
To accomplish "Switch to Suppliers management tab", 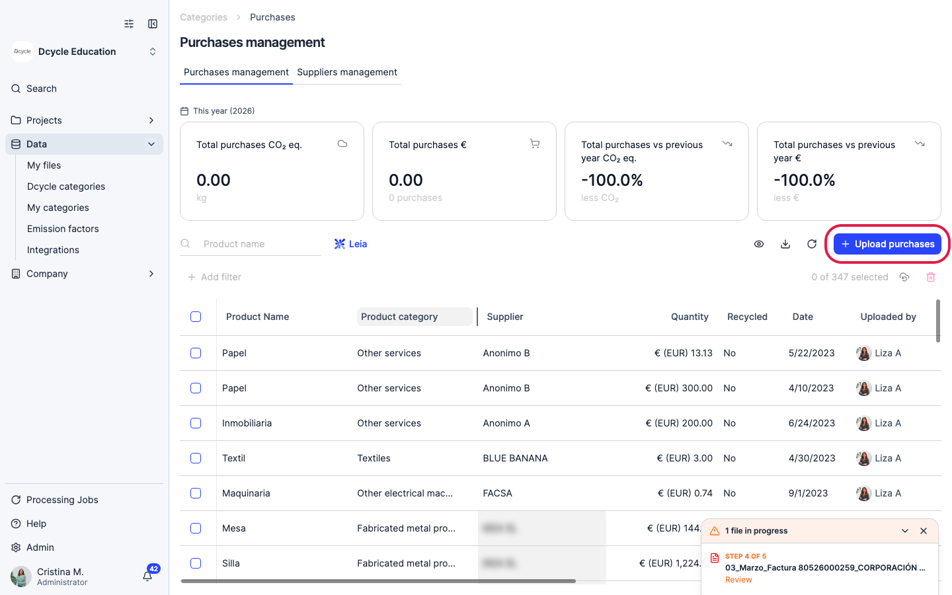I will [x=347, y=72].
